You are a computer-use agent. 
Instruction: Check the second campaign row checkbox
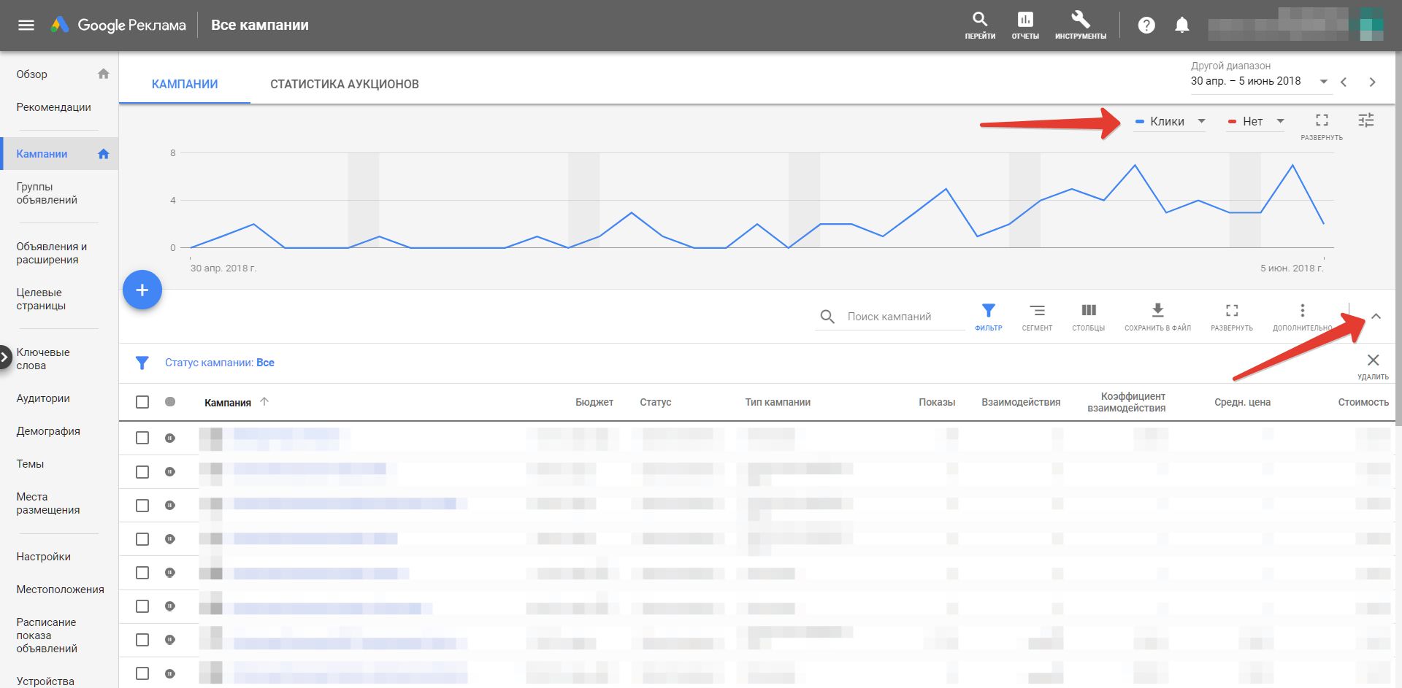142,472
